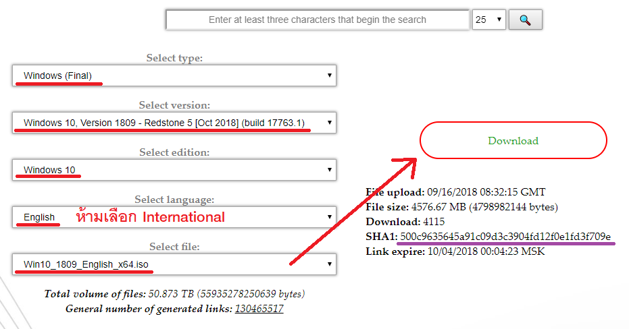Focus the search text field
The height and width of the screenshot is (329, 629).
pos(318,20)
